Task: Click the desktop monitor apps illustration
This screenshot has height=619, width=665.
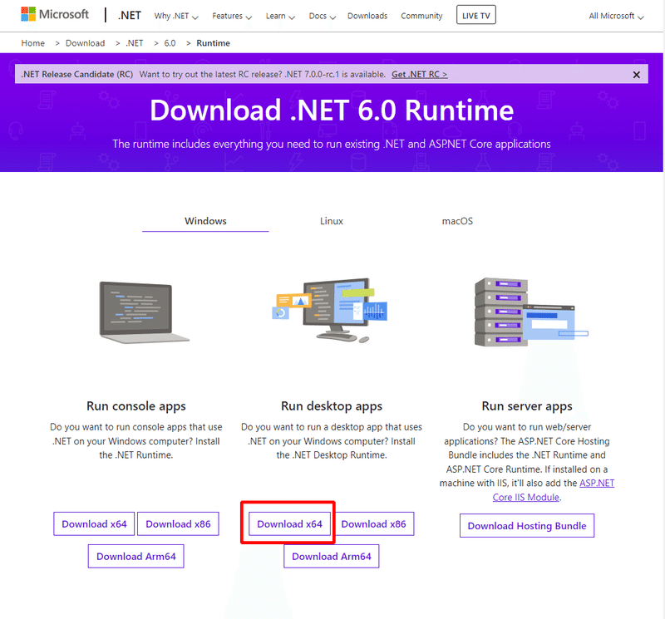Action: point(330,311)
